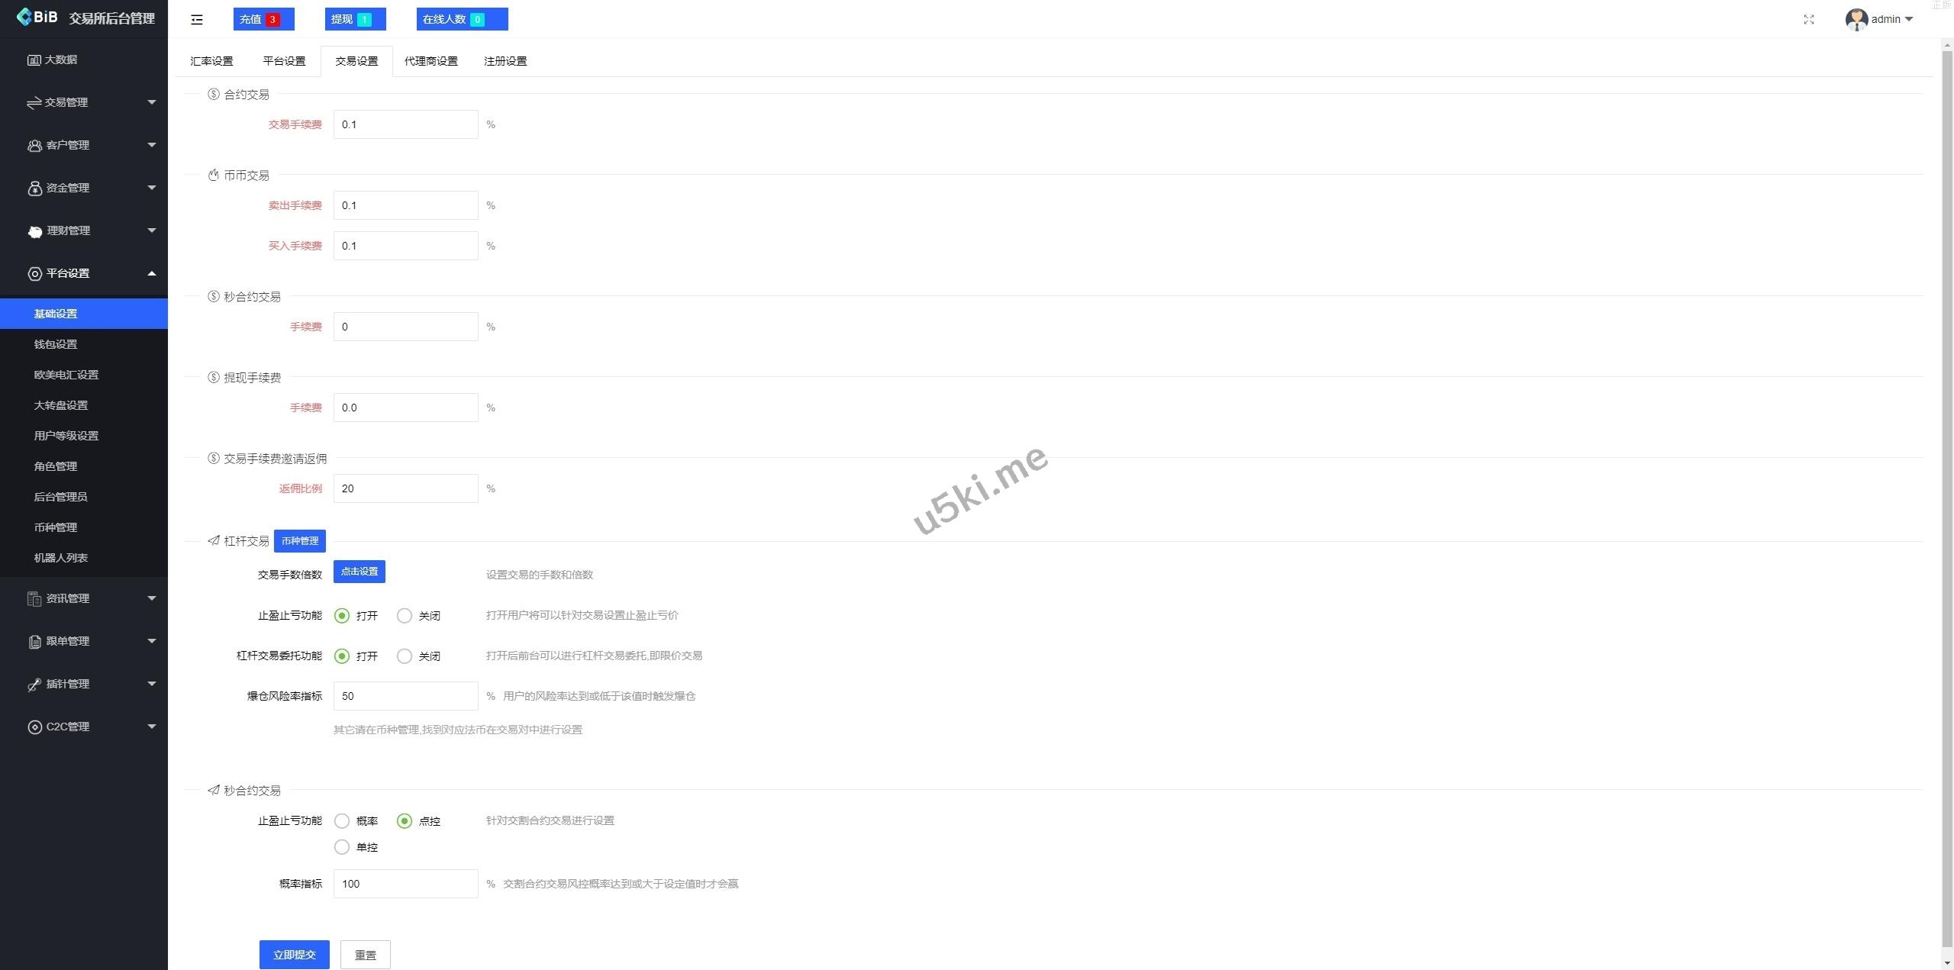The image size is (1954, 970).
Task: Open the 代理商设置 tab
Action: click(x=431, y=61)
